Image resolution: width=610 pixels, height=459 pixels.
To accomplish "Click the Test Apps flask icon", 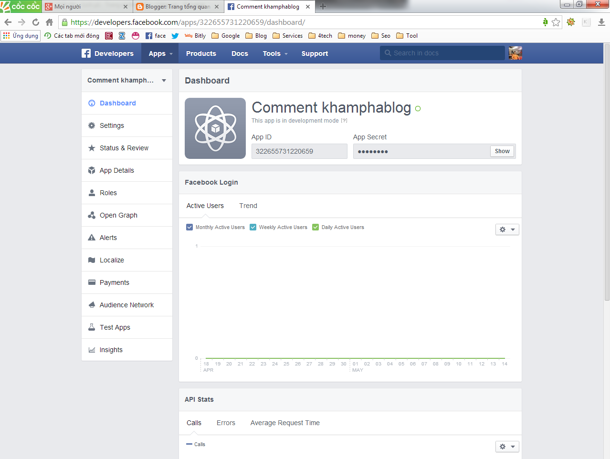I will [x=92, y=327].
